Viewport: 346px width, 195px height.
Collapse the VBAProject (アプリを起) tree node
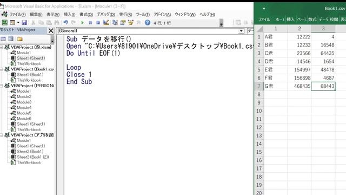click(x=1, y=135)
